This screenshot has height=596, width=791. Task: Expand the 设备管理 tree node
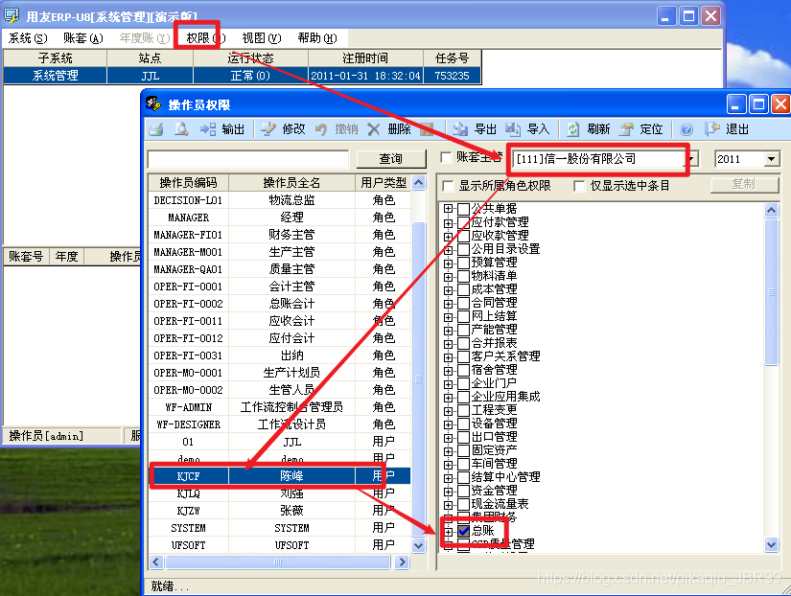448,424
